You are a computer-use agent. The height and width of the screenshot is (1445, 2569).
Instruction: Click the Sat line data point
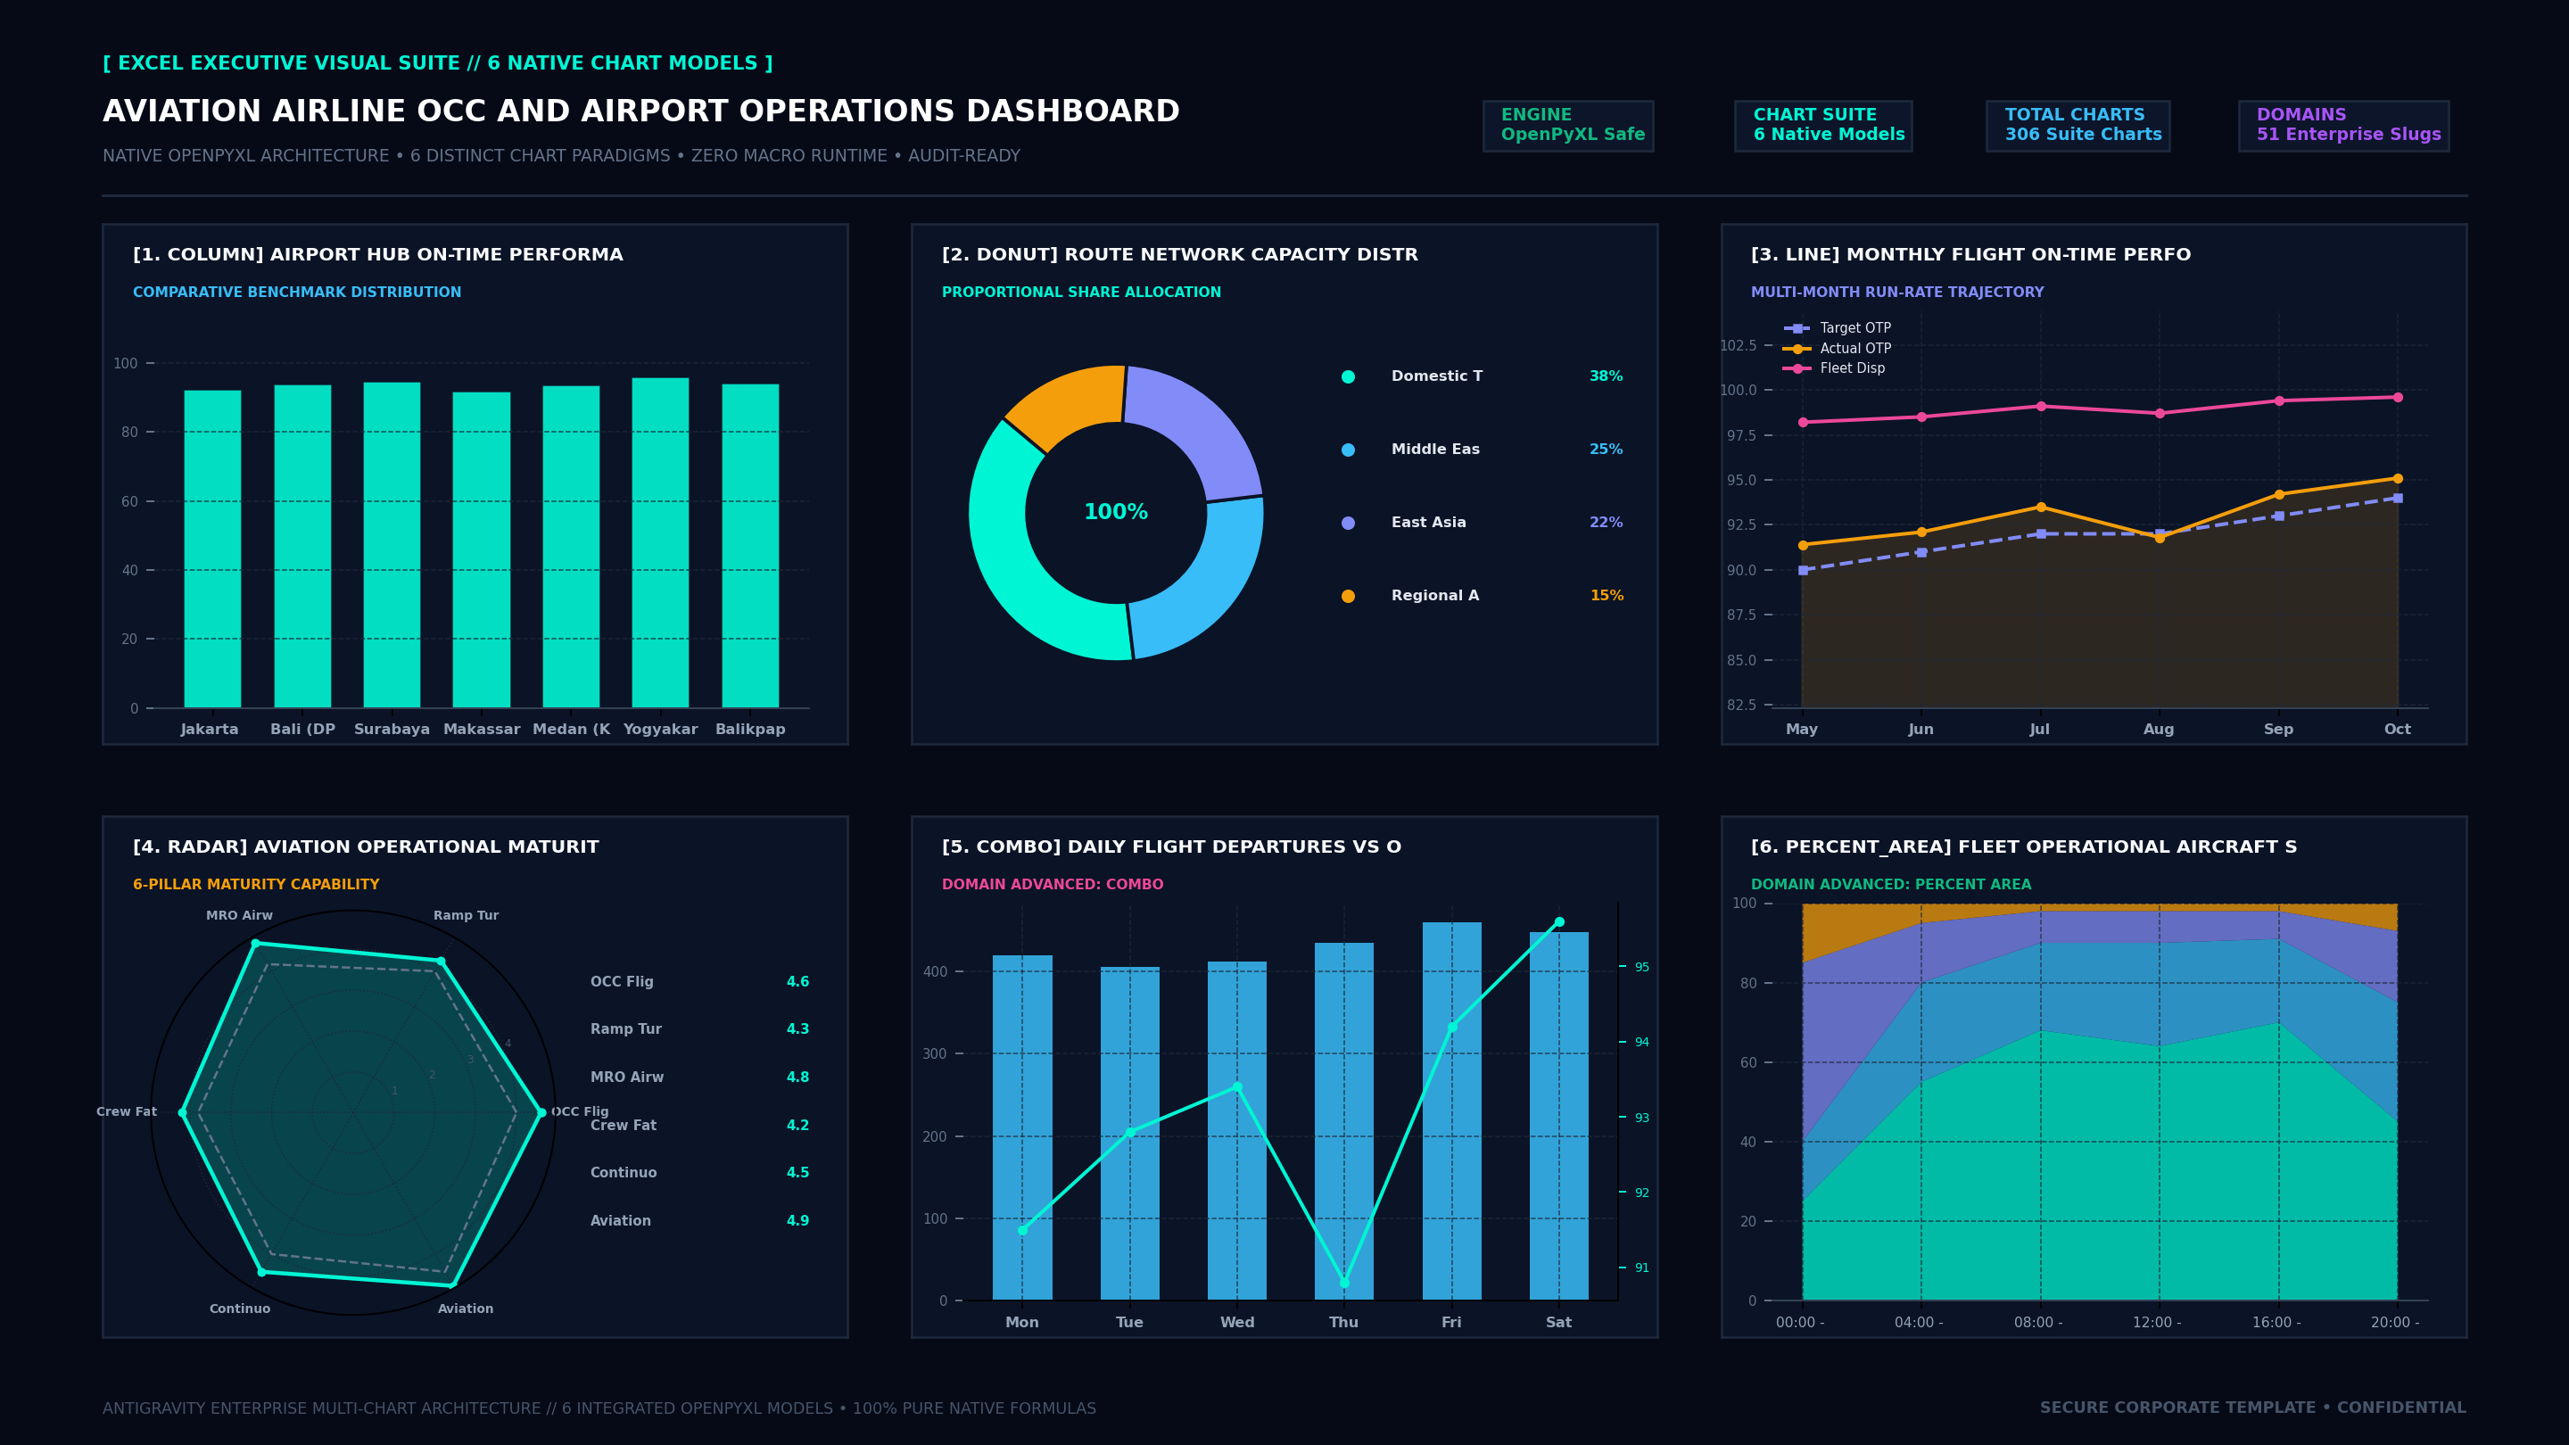tap(1558, 921)
